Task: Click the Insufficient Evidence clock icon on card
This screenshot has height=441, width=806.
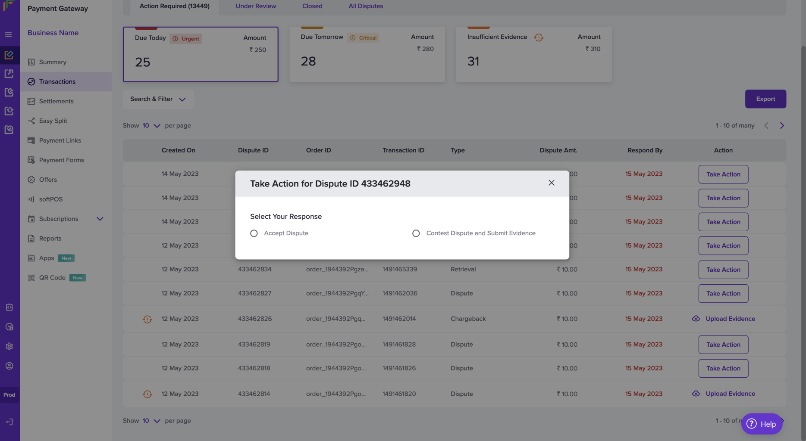Action: (x=538, y=37)
